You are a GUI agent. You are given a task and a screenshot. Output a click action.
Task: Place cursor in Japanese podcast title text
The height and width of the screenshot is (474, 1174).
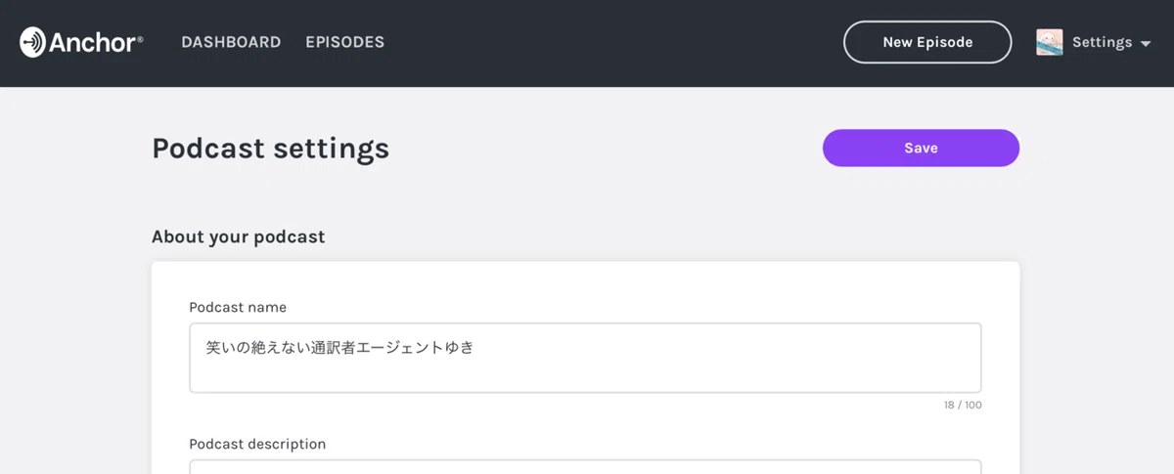click(339, 347)
